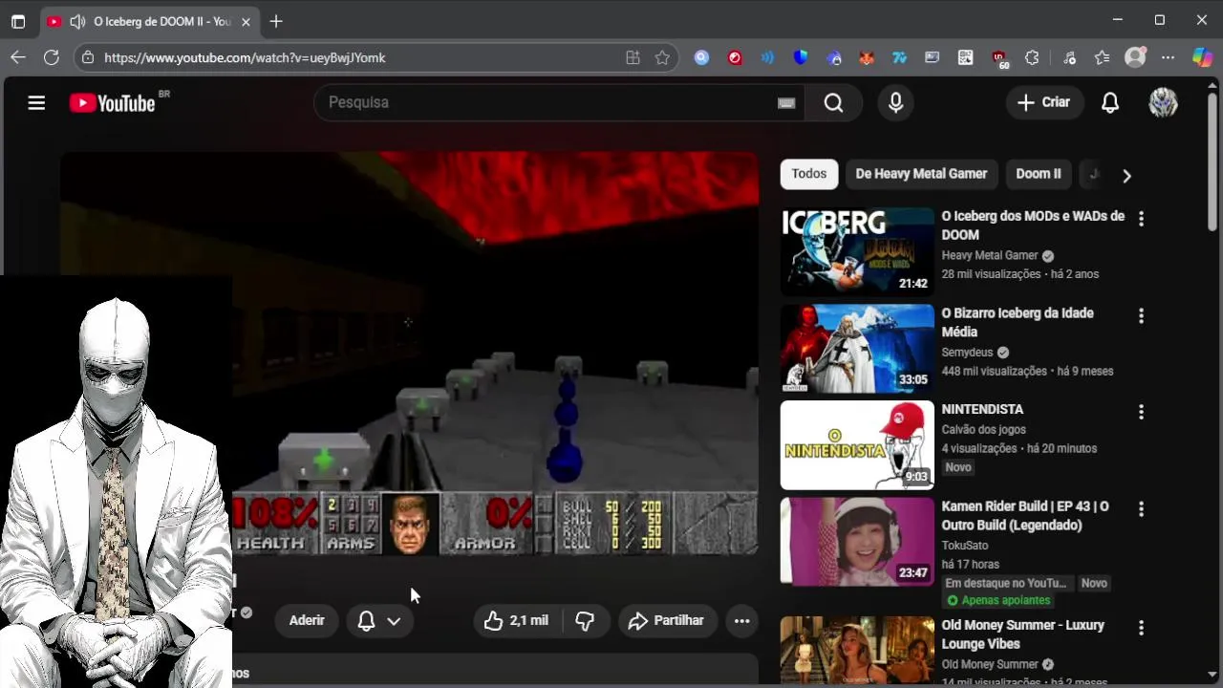Open O Bizarro Iceberg da Idade Média thumbnail
Image resolution: width=1223 pixels, height=688 pixels.
click(857, 348)
